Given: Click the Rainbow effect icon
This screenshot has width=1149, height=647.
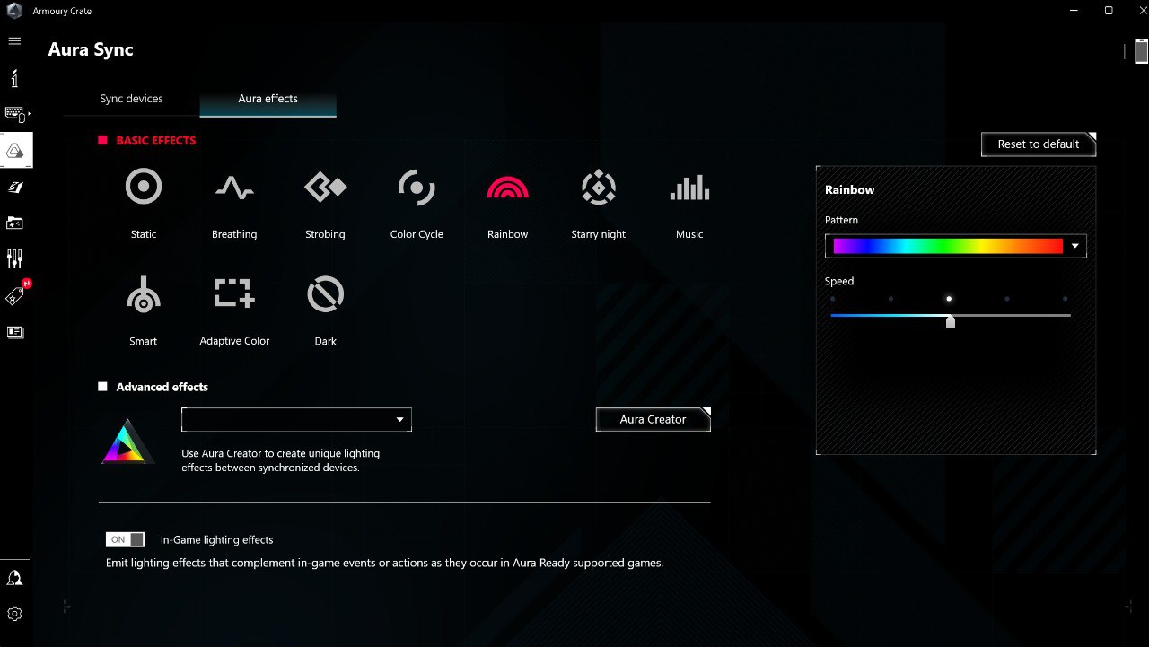Looking at the screenshot, I should tap(507, 187).
